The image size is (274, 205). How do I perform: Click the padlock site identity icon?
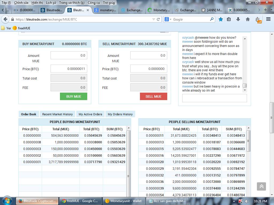tap(12, 19)
